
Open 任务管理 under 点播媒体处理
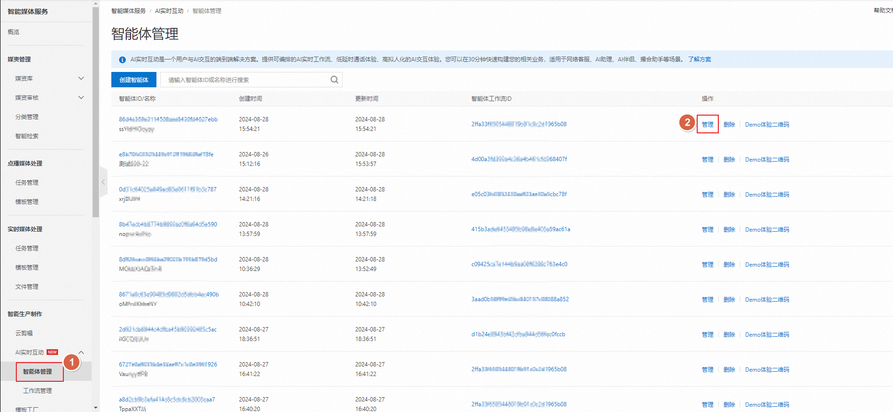tap(27, 182)
